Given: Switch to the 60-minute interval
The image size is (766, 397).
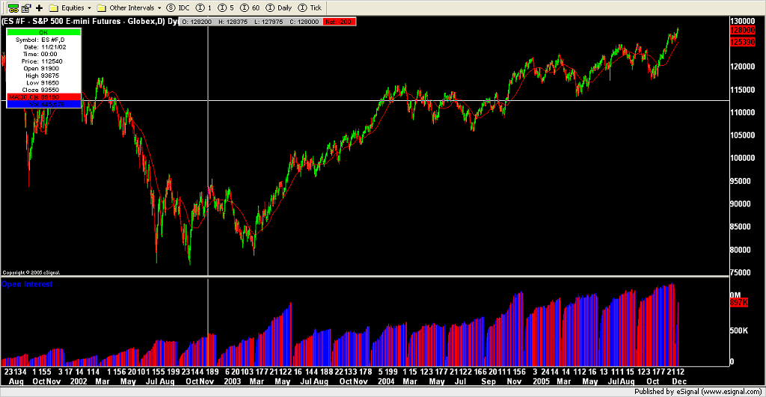Looking at the screenshot, I should (x=250, y=7).
